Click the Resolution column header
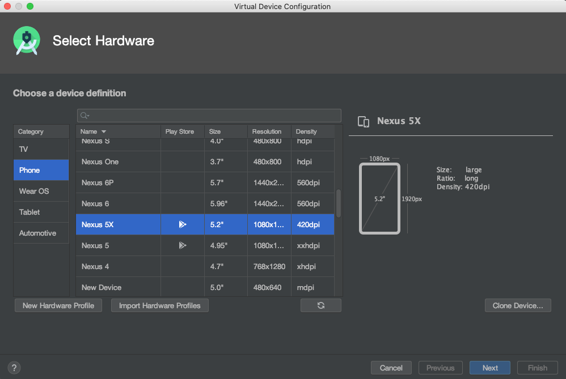Viewport: 566px width, 379px height. pos(269,131)
